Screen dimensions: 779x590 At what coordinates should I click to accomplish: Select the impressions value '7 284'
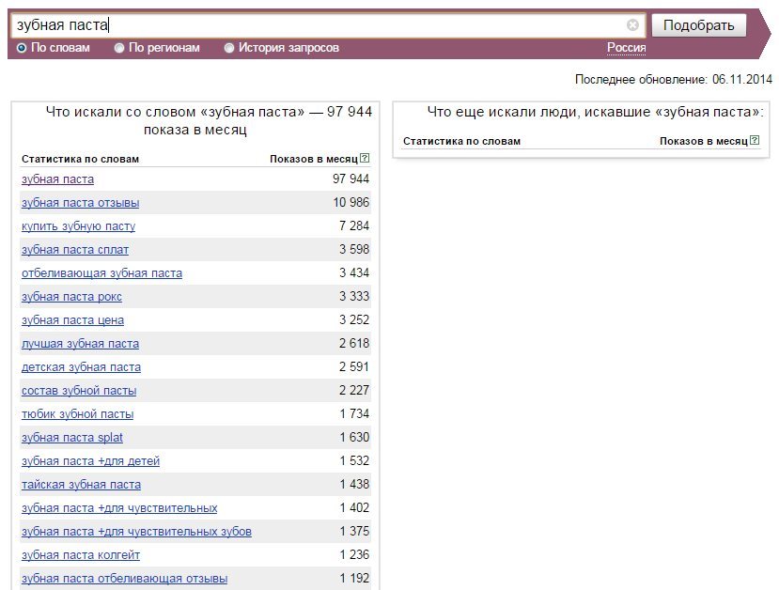pos(354,226)
